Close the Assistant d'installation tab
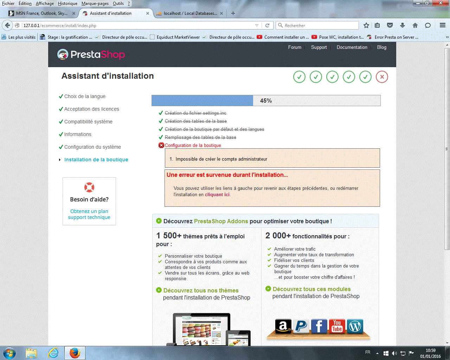Screen dimensions: 450x360 tap(148, 13)
